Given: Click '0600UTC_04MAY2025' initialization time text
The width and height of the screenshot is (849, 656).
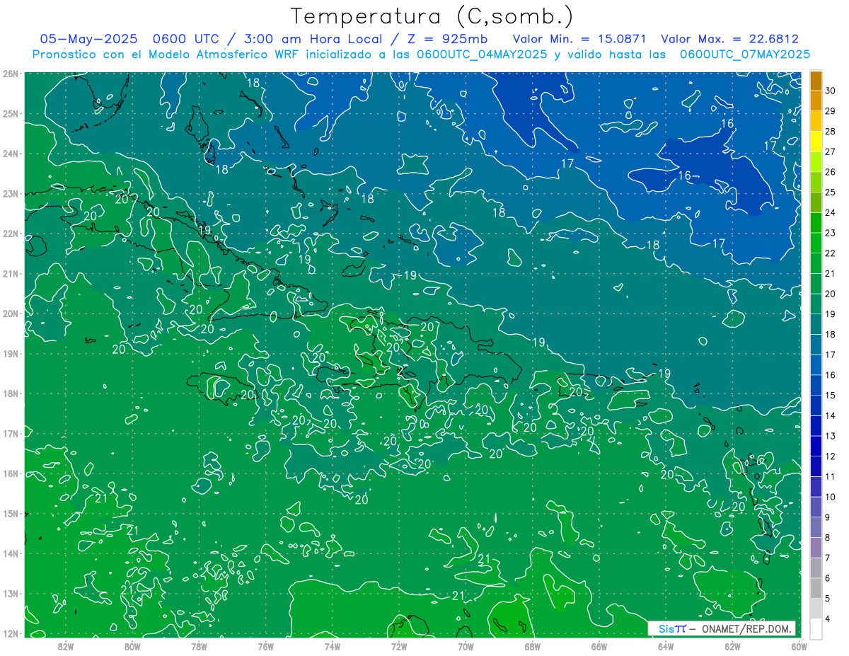Looking at the screenshot, I should 483,54.
